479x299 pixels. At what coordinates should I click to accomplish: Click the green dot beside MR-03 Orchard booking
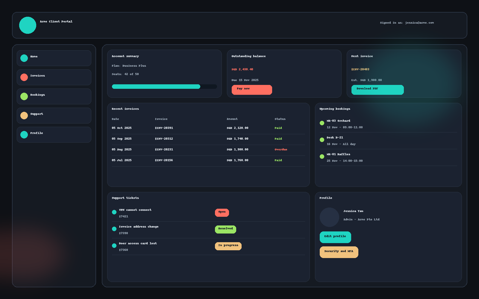pyautogui.click(x=322, y=123)
